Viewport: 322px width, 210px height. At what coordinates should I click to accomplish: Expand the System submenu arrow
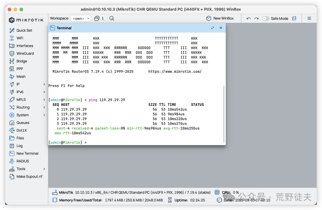tap(44, 115)
